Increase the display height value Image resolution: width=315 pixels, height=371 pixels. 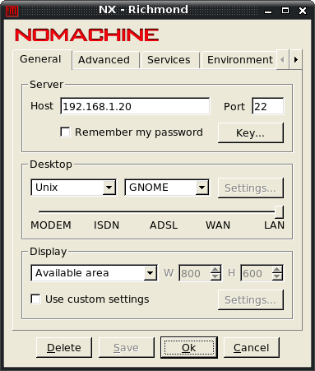pos(277,269)
